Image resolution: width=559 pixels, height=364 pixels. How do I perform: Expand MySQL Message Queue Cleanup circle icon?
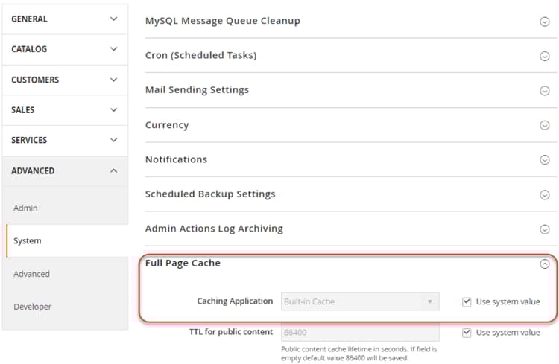click(x=544, y=22)
